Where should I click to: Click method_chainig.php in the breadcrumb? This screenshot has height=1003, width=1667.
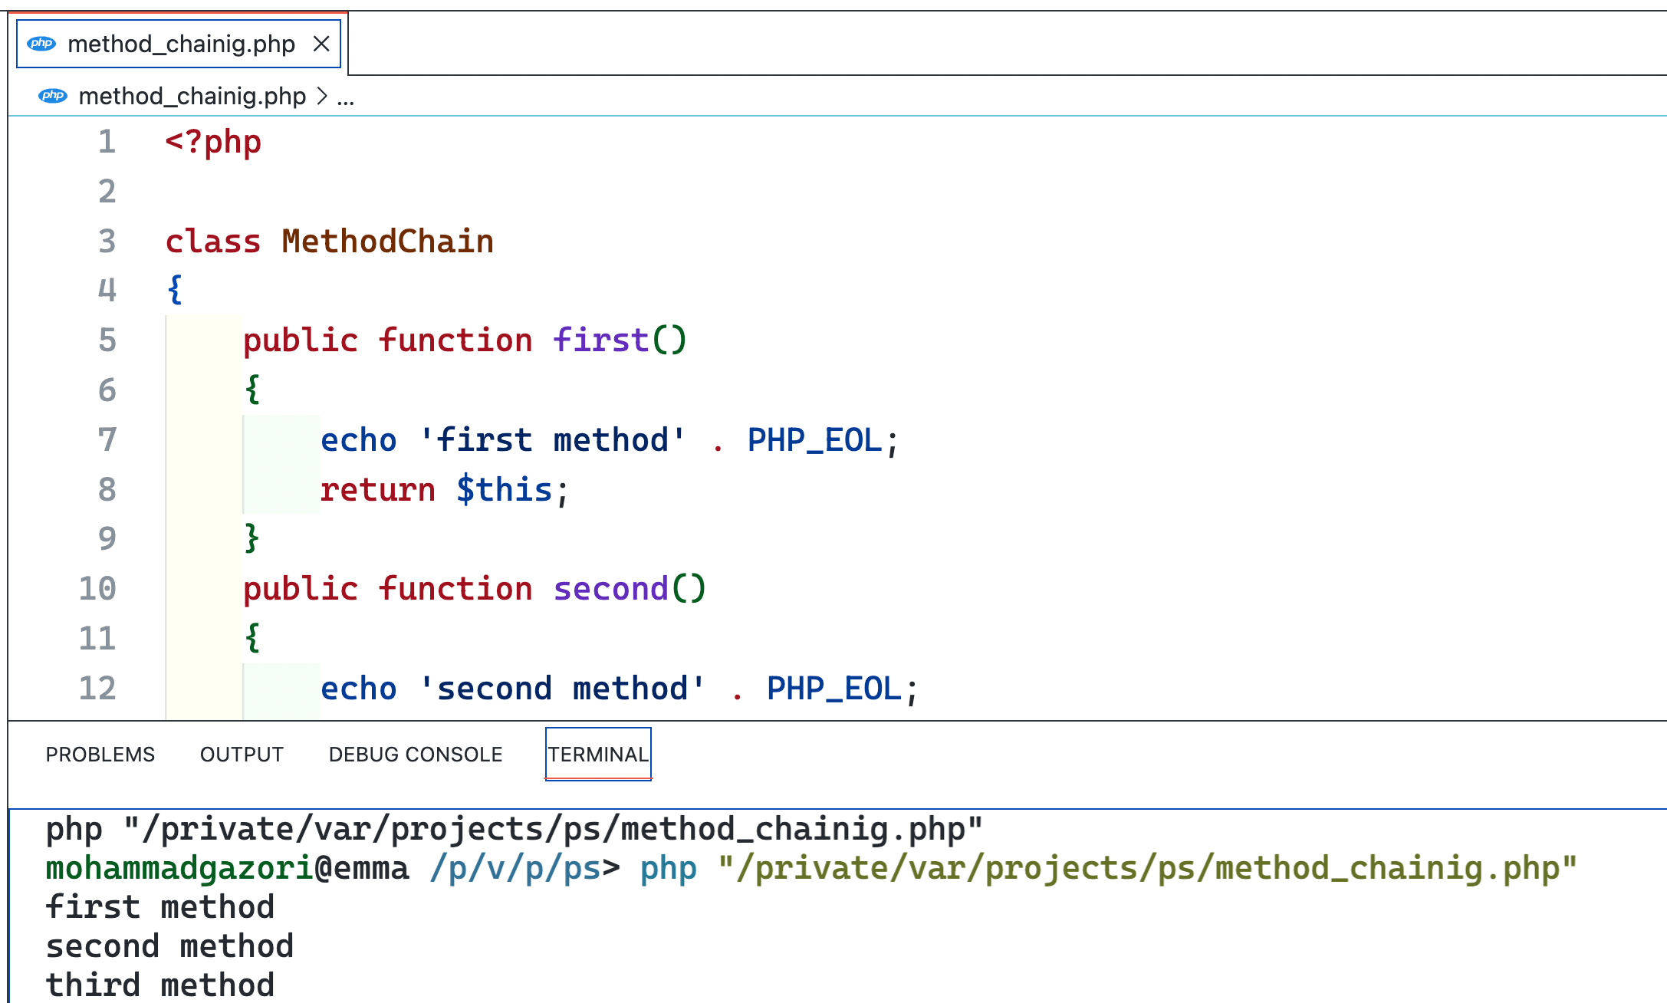[192, 96]
